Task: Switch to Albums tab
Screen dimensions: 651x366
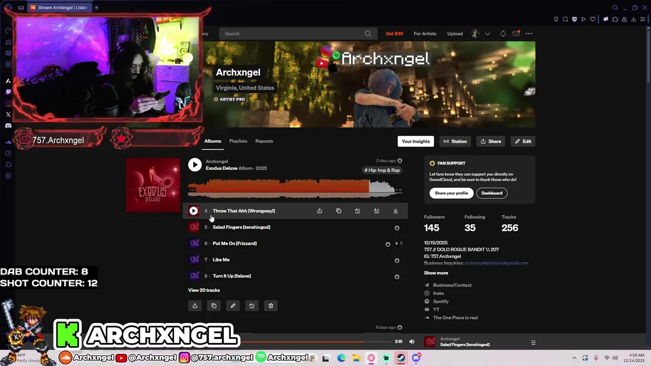Action: pyautogui.click(x=213, y=141)
